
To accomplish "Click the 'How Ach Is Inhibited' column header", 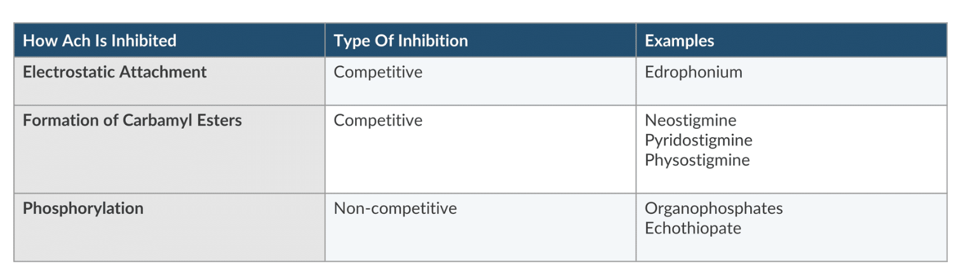I will coord(100,41).
